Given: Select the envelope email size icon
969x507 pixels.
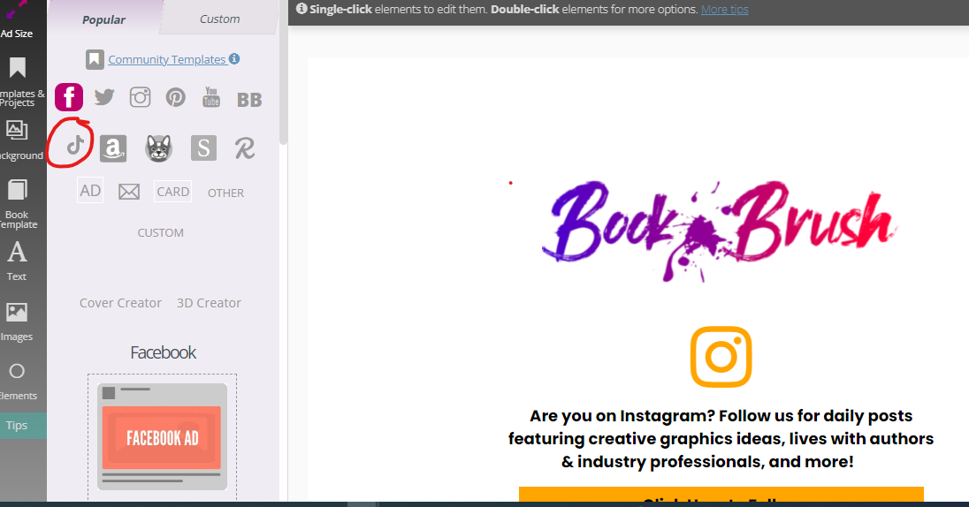Looking at the screenshot, I should click(129, 192).
